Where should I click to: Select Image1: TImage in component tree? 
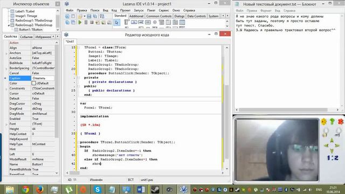pyautogui.click(x=26, y=16)
